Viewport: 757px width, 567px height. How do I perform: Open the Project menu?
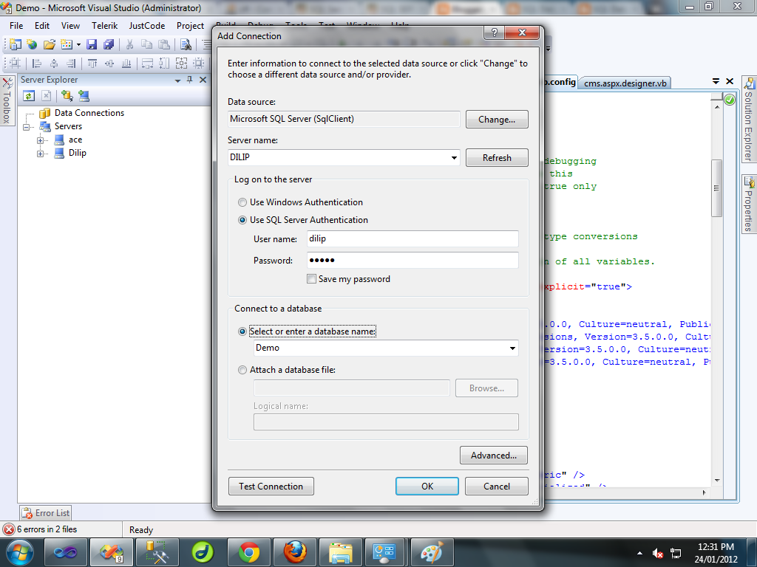(190, 26)
